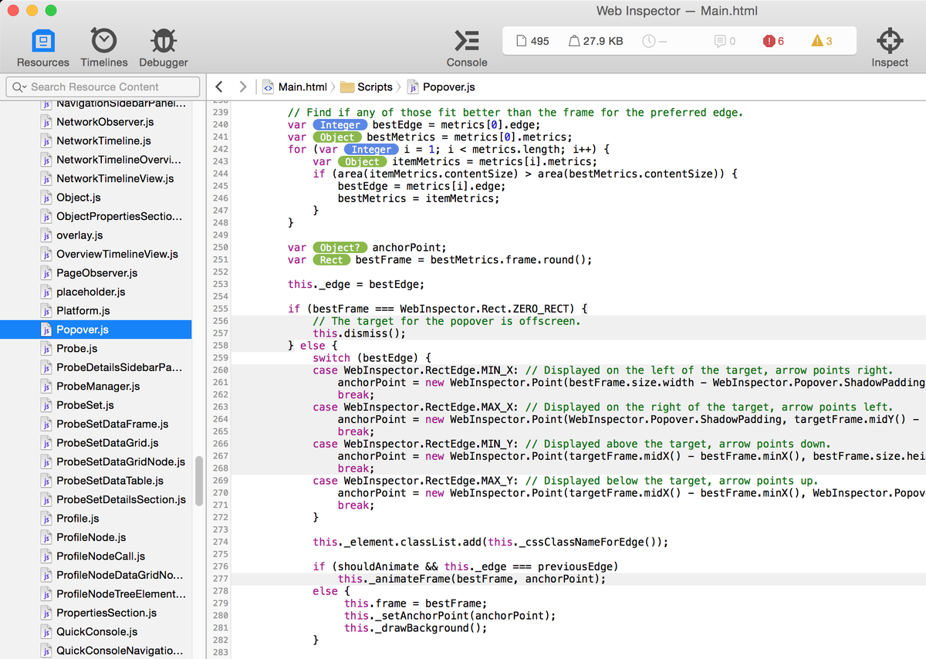The height and width of the screenshot is (659, 926).
Task: Click line number 259 in the gutter
Action: click(x=220, y=358)
